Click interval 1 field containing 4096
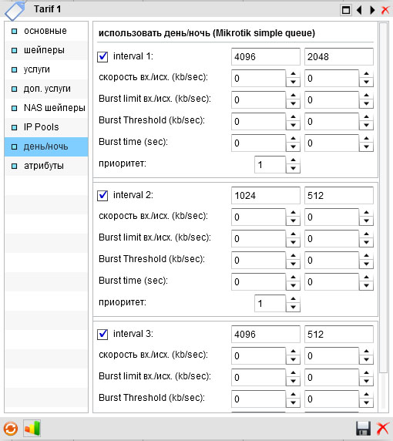 [x=266, y=56]
